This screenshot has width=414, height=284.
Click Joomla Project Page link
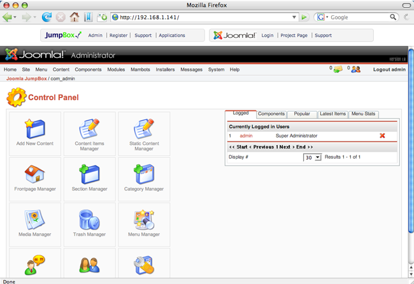(294, 36)
